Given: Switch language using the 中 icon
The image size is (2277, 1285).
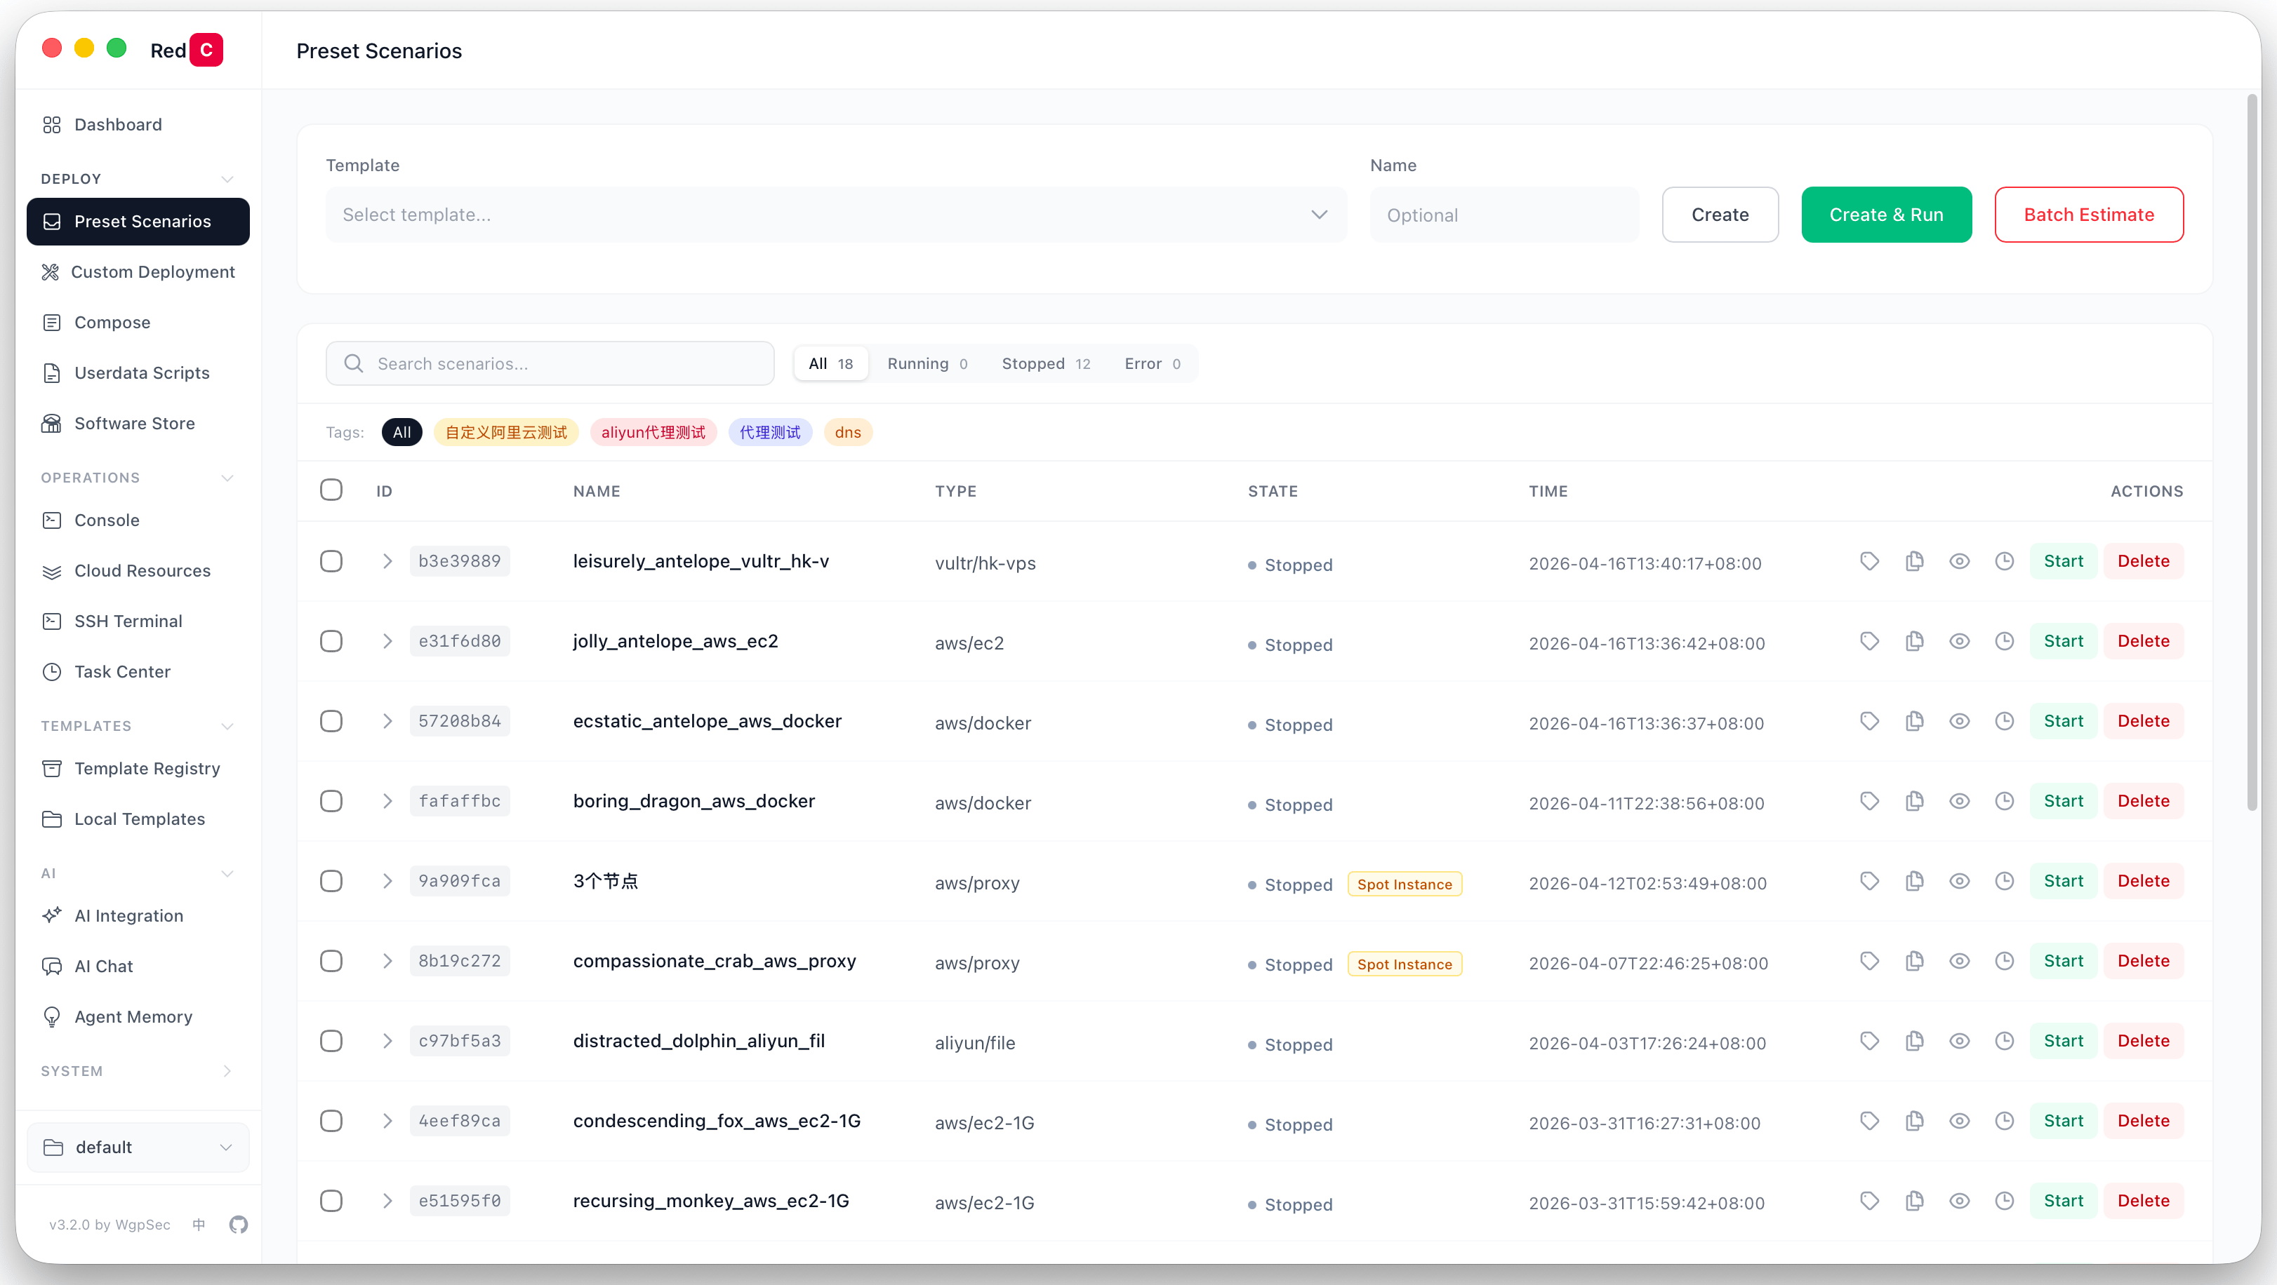Looking at the screenshot, I should coord(198,1225).
